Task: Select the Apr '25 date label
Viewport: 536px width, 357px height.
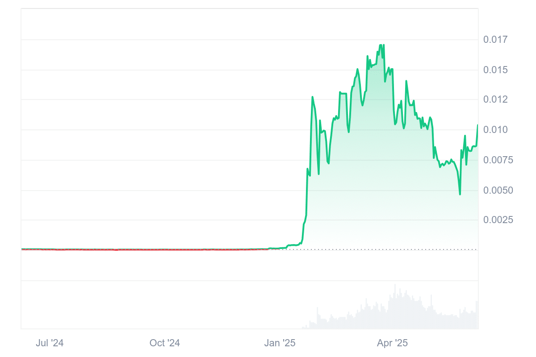Action: [393, 343]
